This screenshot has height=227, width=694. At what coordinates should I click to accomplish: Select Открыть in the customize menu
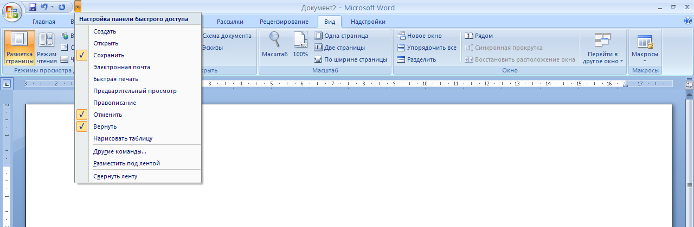pos(138,43)
